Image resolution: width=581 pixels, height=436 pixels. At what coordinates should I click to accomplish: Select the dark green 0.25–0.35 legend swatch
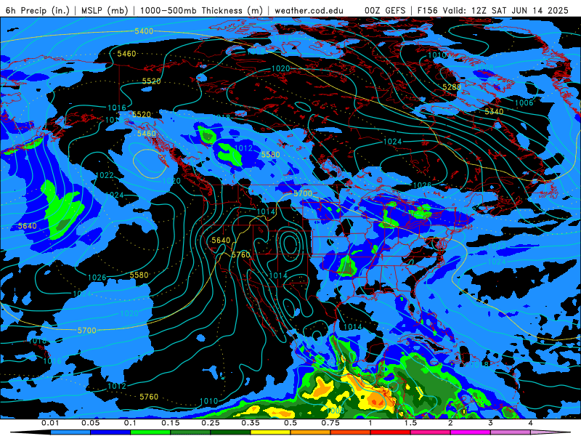[x=230, y=432]
